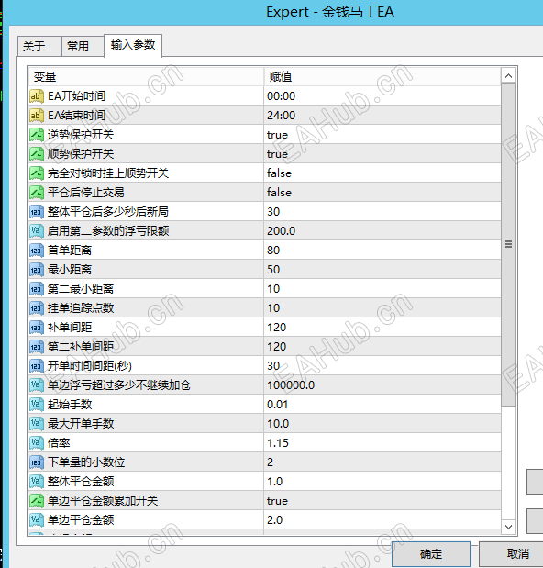Image resolution: width=543 pixels, height=568 pixels.
Task: Select the 00:00 value of EA开始时间
Action: click(x=382, y=96)
